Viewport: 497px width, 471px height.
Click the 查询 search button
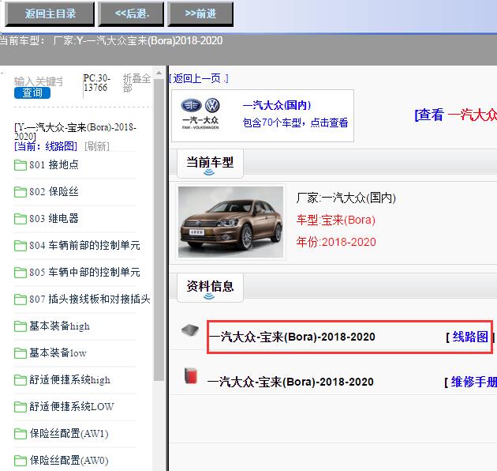(32, 92)
